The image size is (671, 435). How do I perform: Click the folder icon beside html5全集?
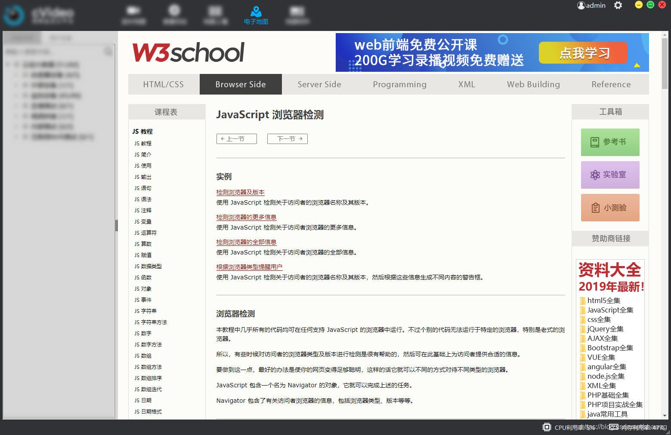[x=583, y=300]
